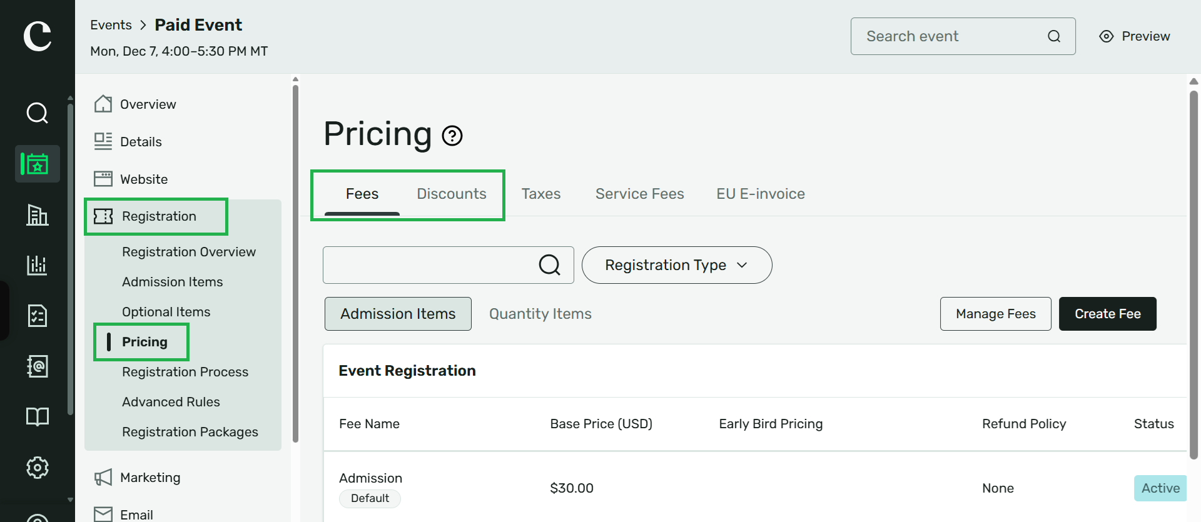Open the open-book library icon

coord(38,417)
